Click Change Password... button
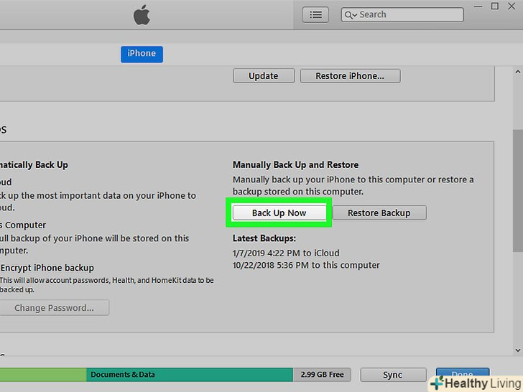523x392 pixels. coord(54,307)
